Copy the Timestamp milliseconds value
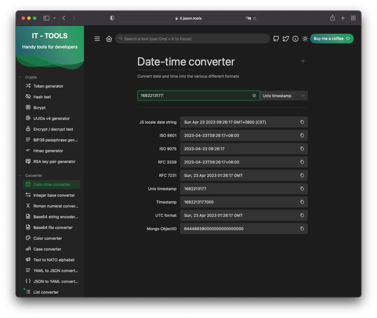Screen dimensions: 377x318 coord(302,202)
